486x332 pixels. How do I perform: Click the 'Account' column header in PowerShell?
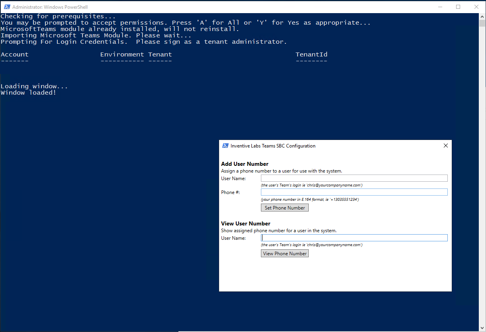(15, 54)
